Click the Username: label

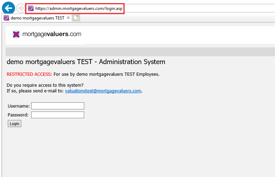(x=19, y=106)
